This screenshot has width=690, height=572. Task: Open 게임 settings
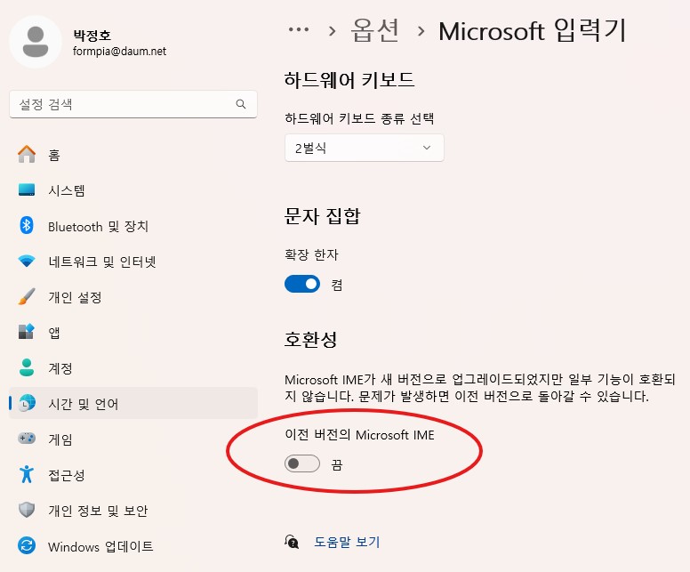(133, 439)
